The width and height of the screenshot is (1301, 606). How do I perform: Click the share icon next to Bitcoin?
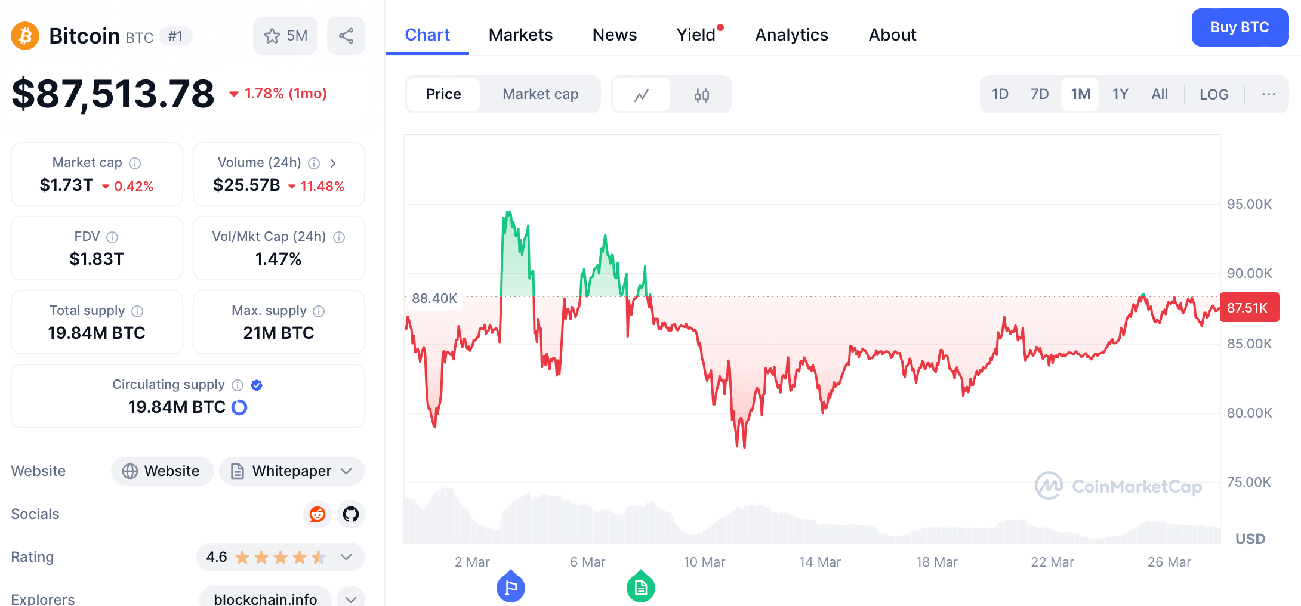pyautogui.click(x=346, y=36)
